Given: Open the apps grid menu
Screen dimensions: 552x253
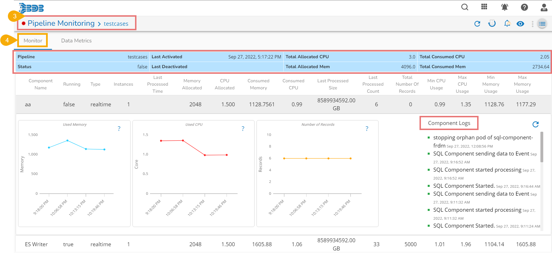Looking at the screenshot, I should pos(484,7).
